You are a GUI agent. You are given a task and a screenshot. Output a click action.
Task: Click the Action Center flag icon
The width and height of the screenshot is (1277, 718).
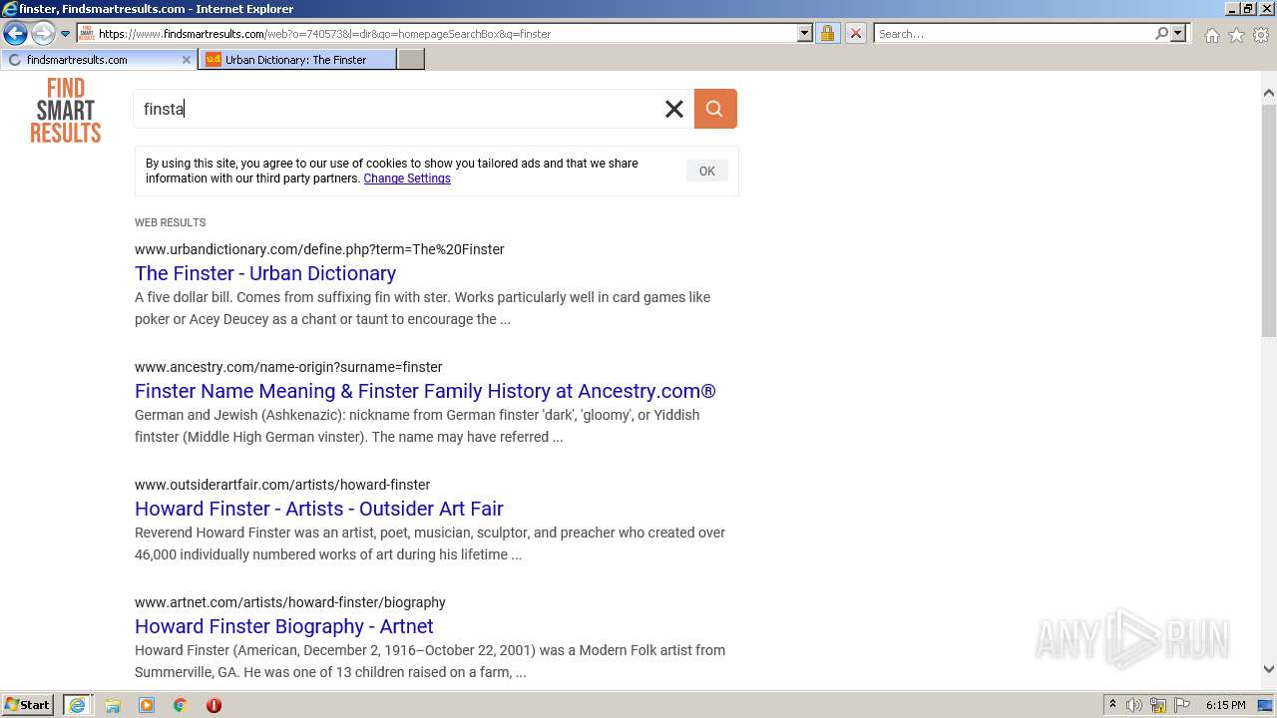tap(1182, 705)
